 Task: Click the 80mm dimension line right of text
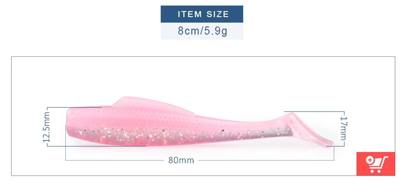[x=266, y=160]
